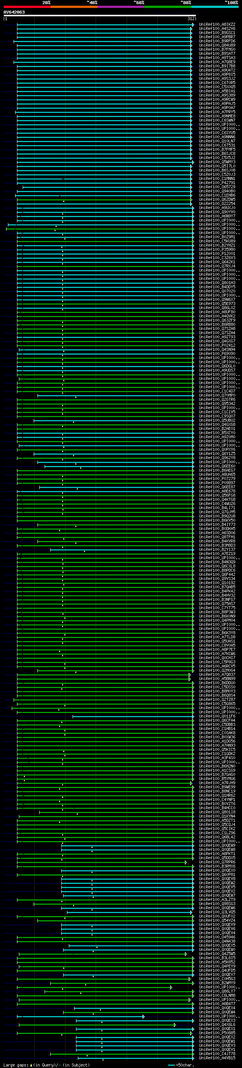Select label UniRef100_Q6Y1Z5
This screenshot has width=242, height=1068.
(217, 453)
